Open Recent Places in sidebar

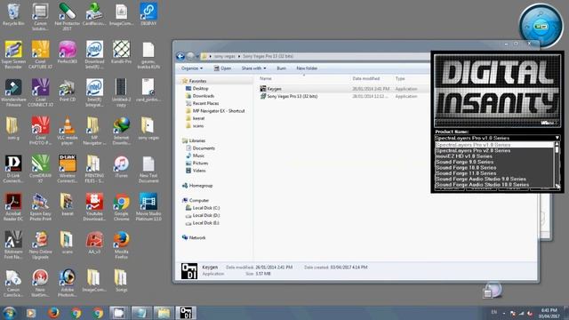(x=205, y=103)
